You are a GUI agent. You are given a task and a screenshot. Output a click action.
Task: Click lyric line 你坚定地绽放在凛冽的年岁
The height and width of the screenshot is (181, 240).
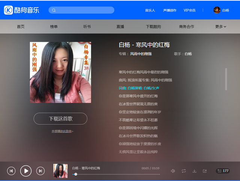(x=140, y=112)
